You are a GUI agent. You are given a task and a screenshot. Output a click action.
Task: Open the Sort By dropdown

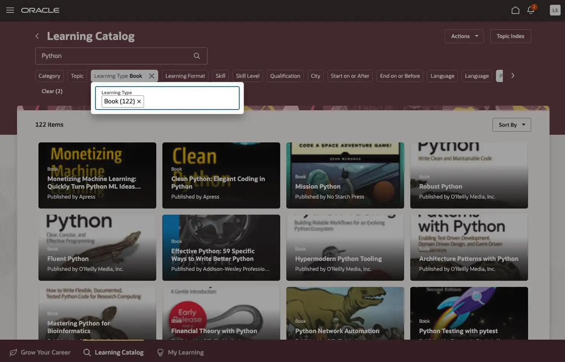(x=511, y=125)
